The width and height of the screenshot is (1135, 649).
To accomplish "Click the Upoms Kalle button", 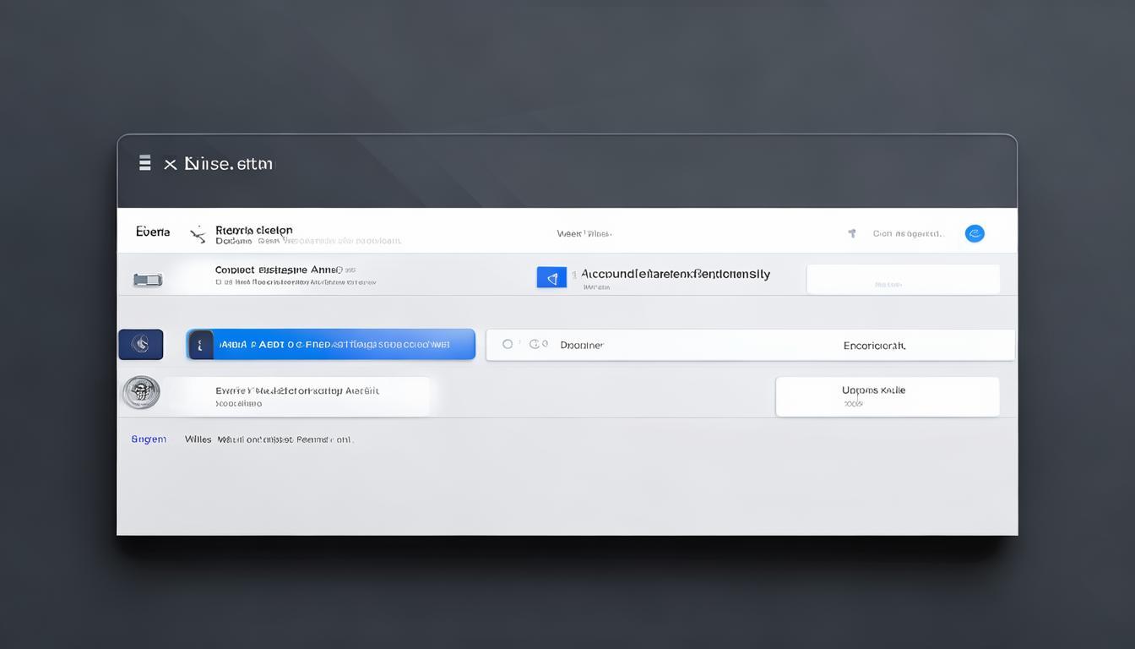I will pyautogui.click(x=888, y=396).
